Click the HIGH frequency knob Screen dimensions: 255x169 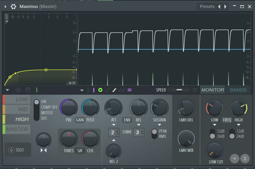click(238, 108)
